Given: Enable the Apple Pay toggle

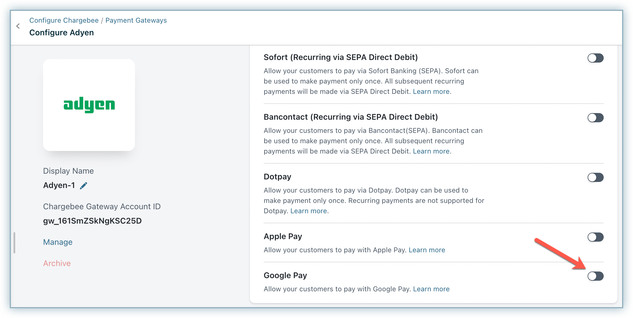Looking at the screenshot, I should pyautogui.click(x=595, y=237).
